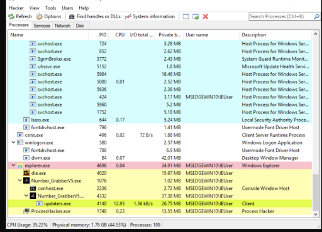The height and width of the screenshot is (232, 322).
Task: Sort by the Name column header
Action: coord(48,35)
